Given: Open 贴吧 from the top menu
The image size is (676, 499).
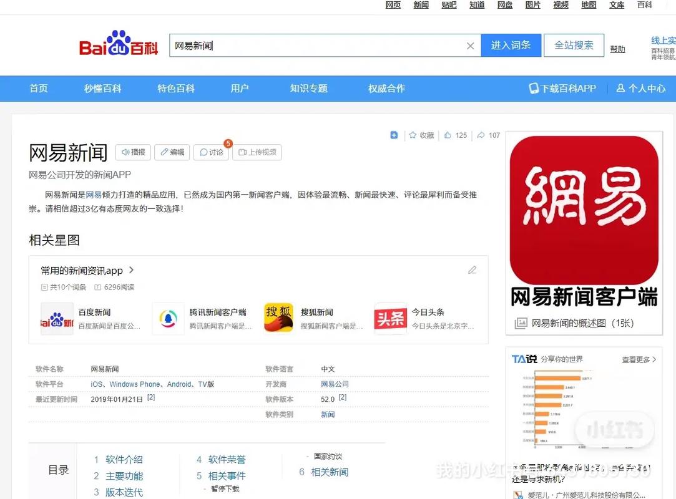Looking at the screenshot, I should coord(448,5).
